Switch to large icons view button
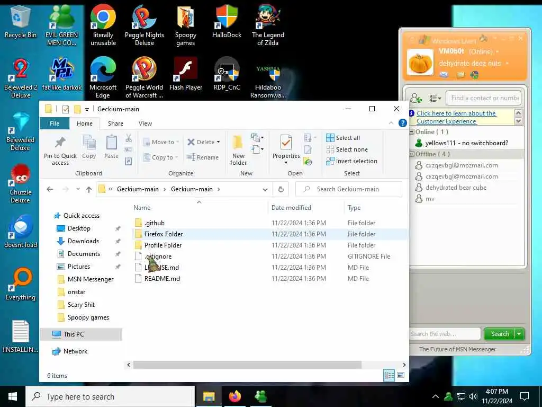 (401, 375)
